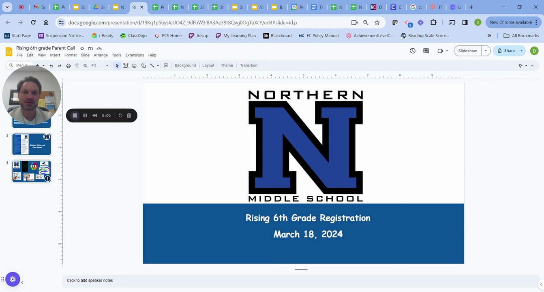The height and width of the screenshot is (292, 544).
Task: Open the Transition panel
Action: [248, 65]
